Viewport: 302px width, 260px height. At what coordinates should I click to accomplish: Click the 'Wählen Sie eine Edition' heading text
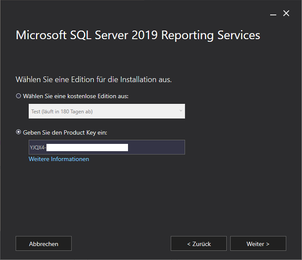tap(93, 79)
